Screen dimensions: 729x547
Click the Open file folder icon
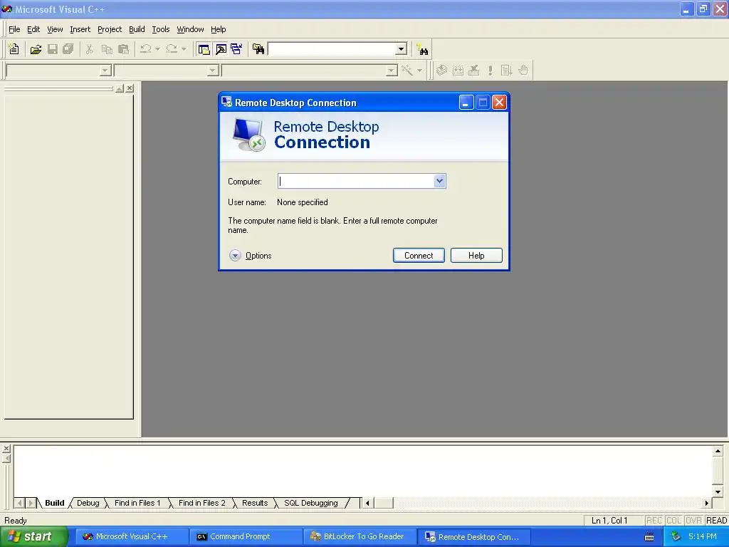tap(36, 49)
